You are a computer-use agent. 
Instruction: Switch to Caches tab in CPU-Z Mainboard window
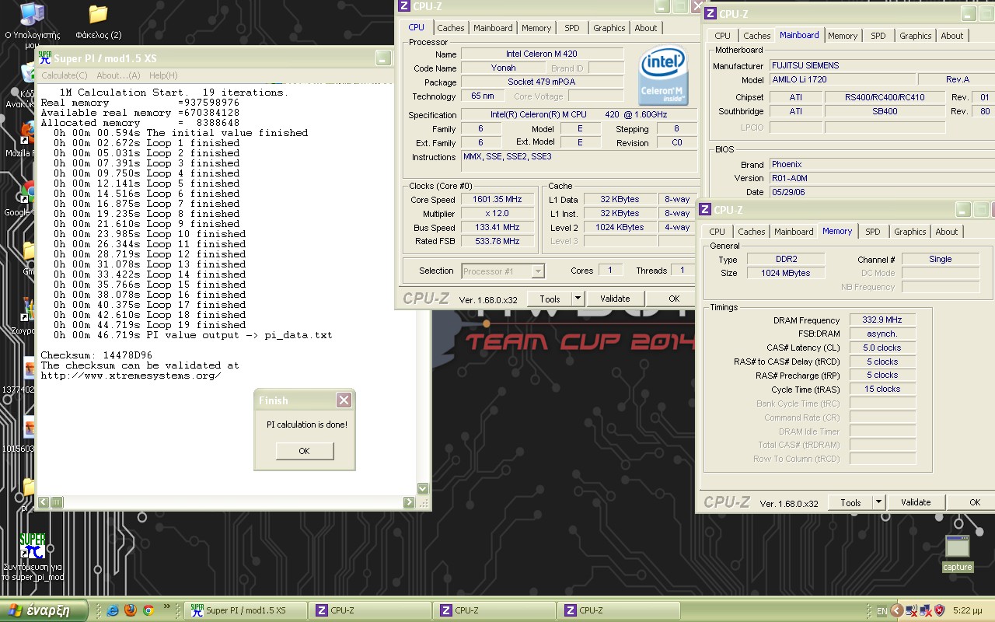click(x=756, y=36)
